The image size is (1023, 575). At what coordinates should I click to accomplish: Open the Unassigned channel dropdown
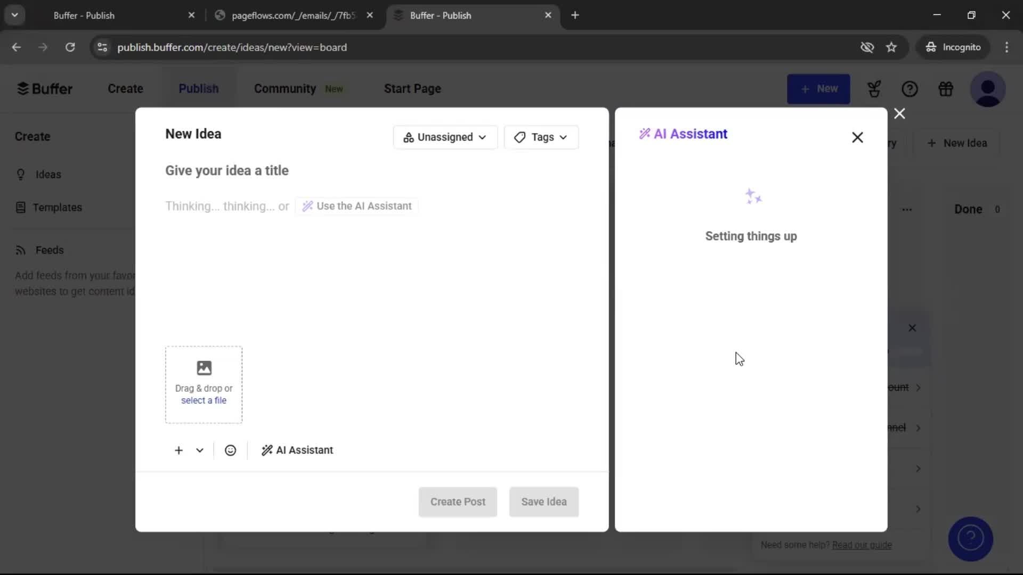click(x=445, y=137)
